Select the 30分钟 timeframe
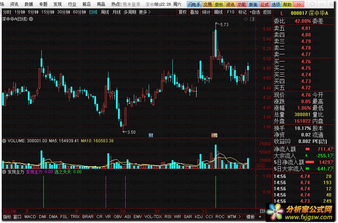 click(x=64, y=12)
